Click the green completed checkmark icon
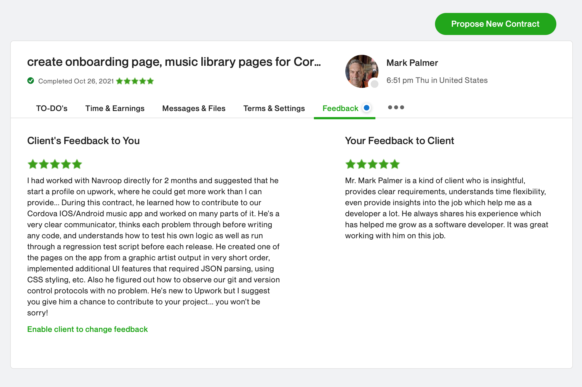Screen dimensions: 582x387 [31, 81]
